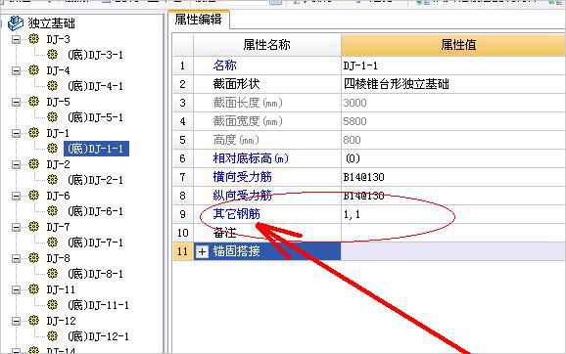Collapse the DJ-3 tree node
The image size is (566, 354).
[16, 39]
